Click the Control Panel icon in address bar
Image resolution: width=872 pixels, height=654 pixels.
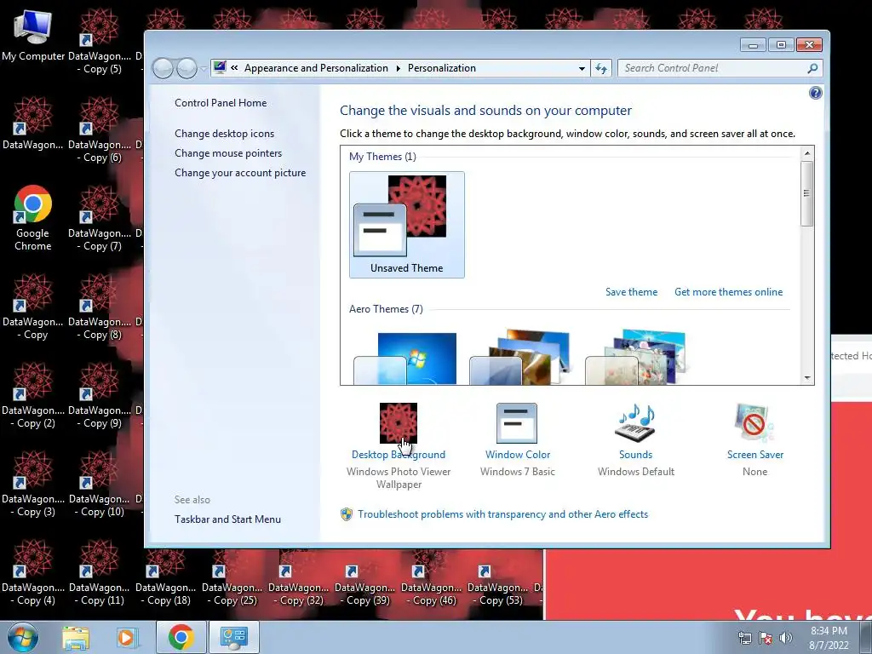[x=221, y=68]
